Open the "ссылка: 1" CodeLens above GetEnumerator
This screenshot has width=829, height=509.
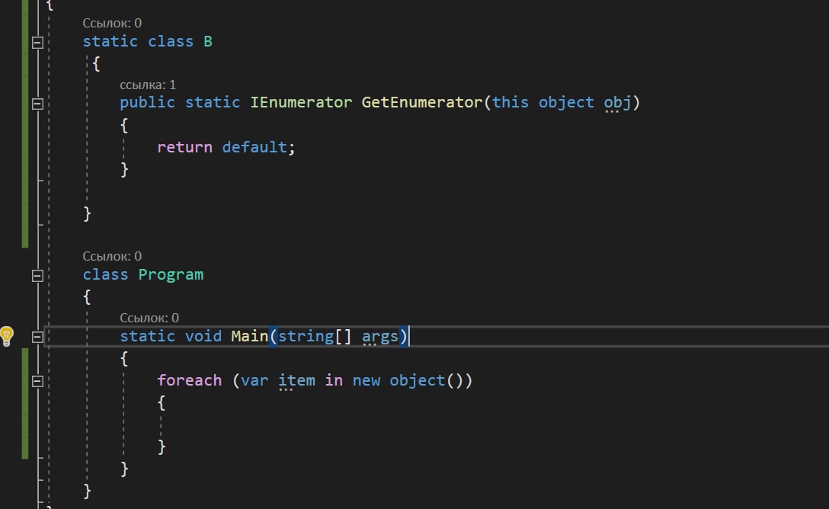tap(148, 85)
